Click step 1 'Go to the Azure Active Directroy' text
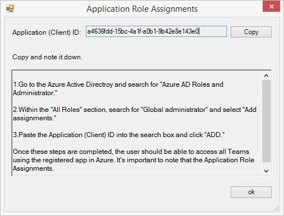 click(118, 88)
